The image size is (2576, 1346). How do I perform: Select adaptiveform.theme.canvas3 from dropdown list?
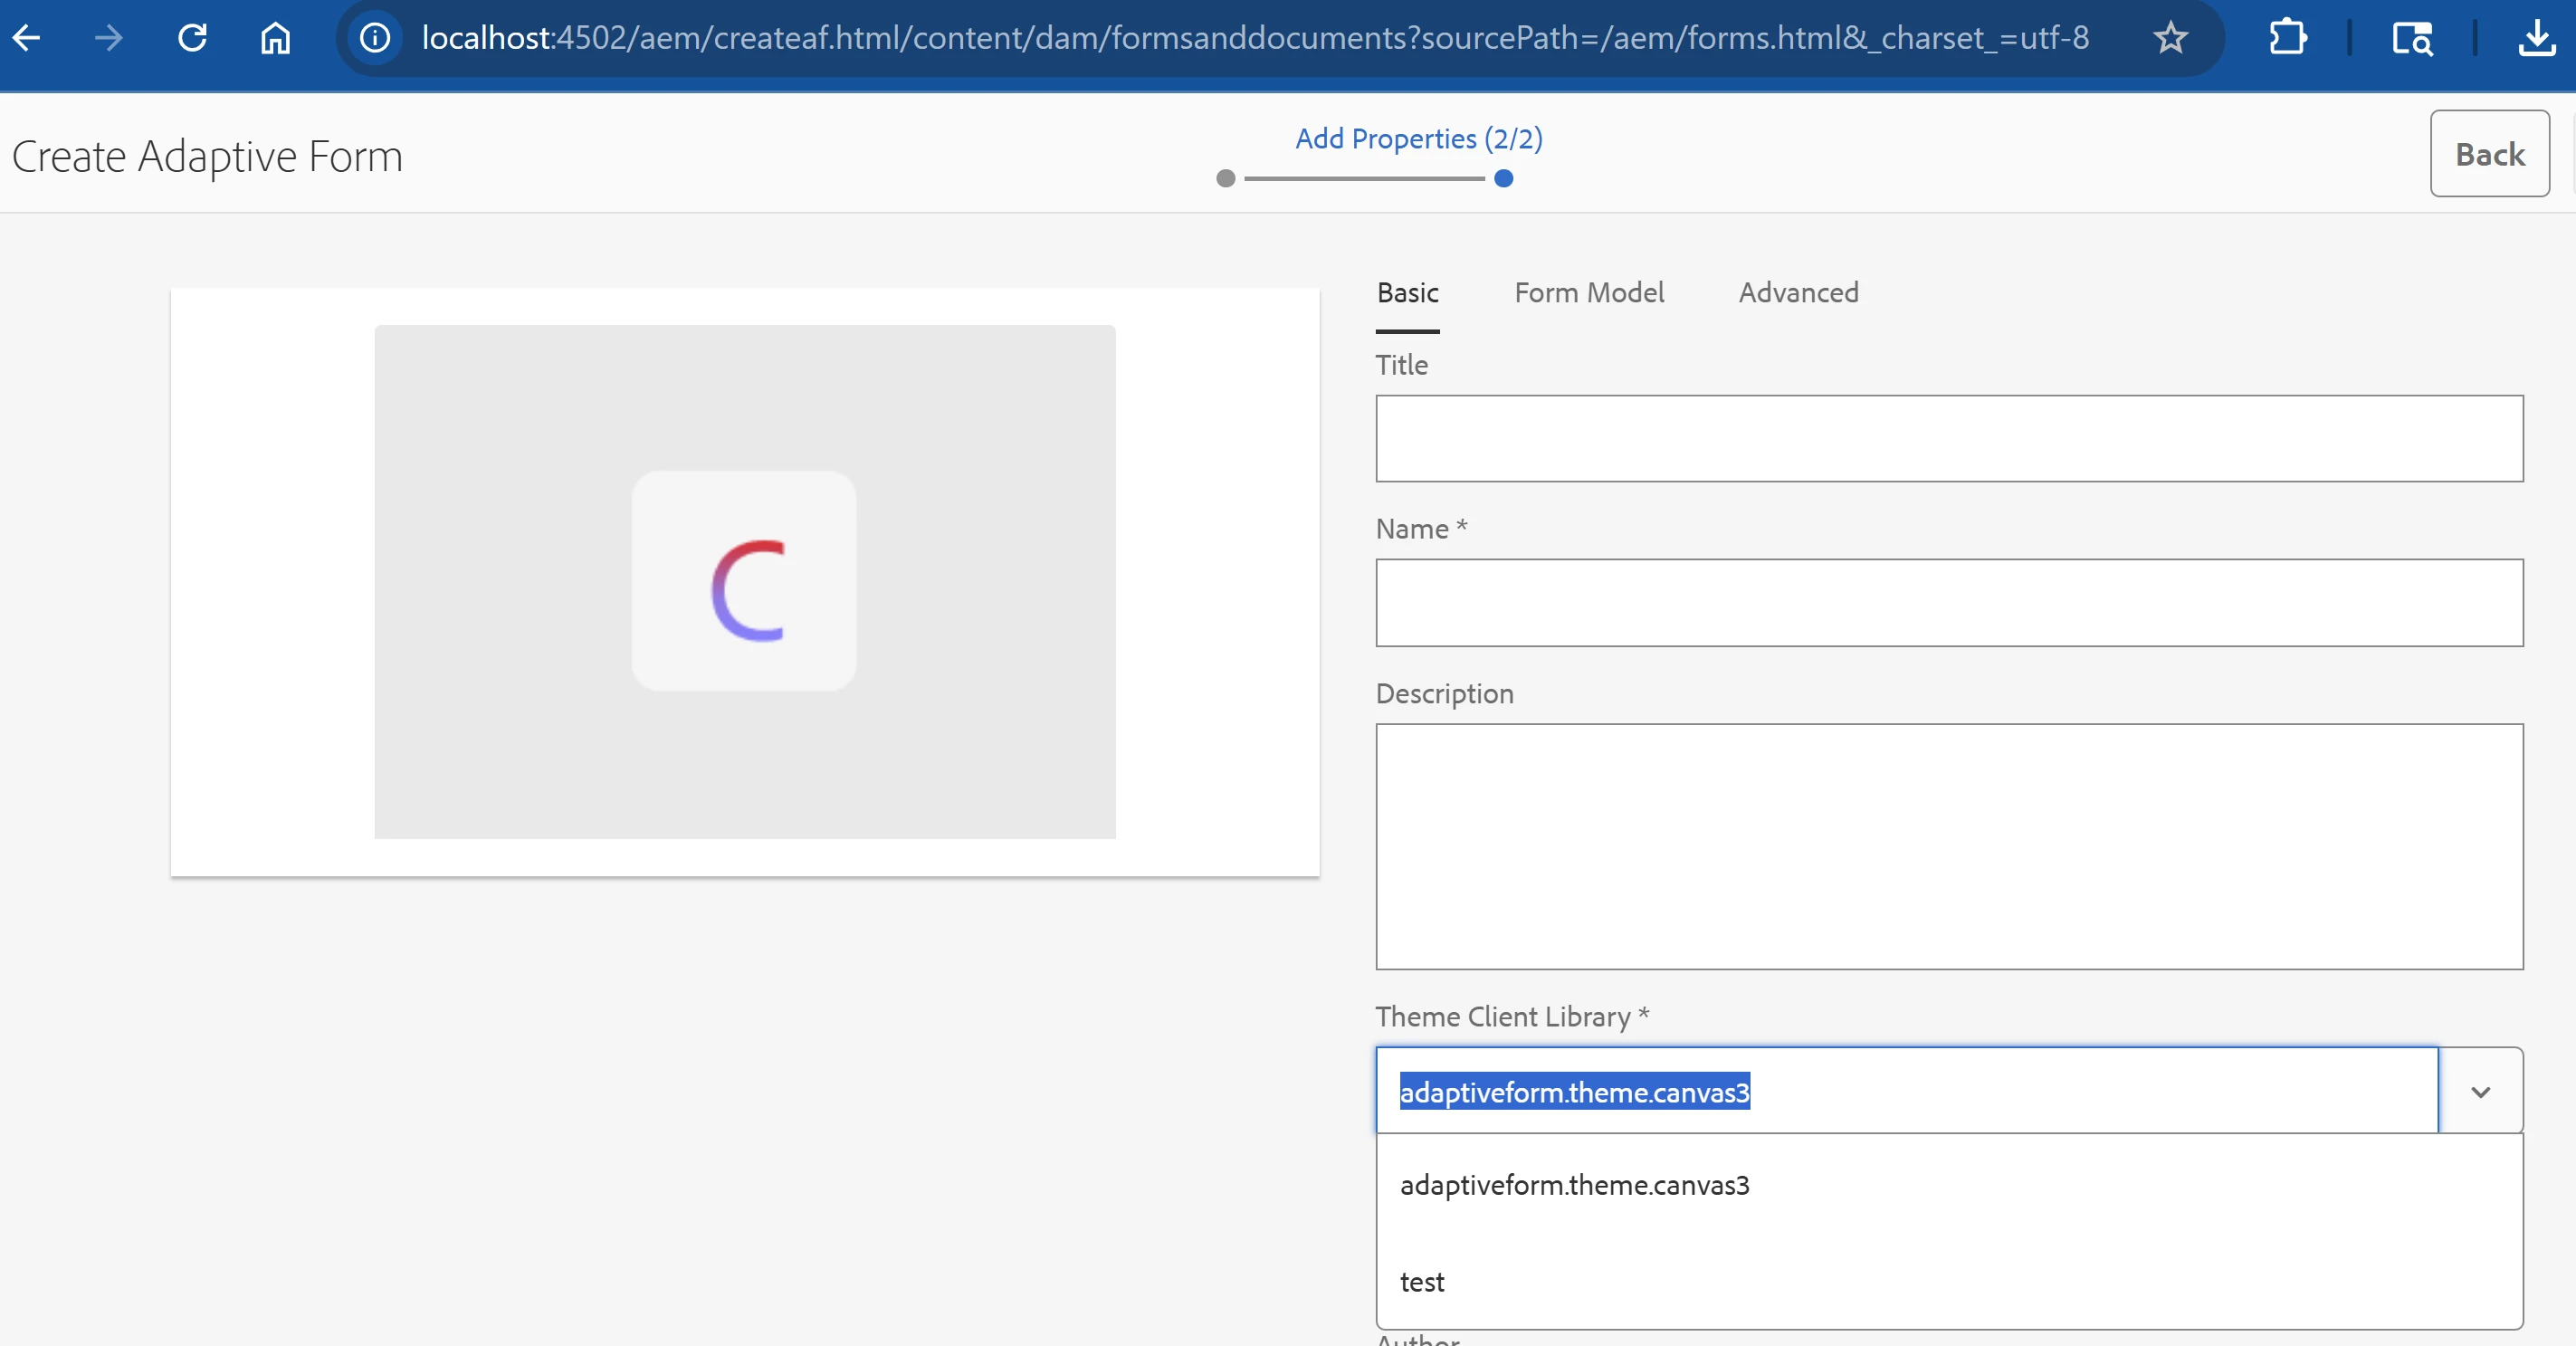pyautogui.click(x=1574, y=1185)
